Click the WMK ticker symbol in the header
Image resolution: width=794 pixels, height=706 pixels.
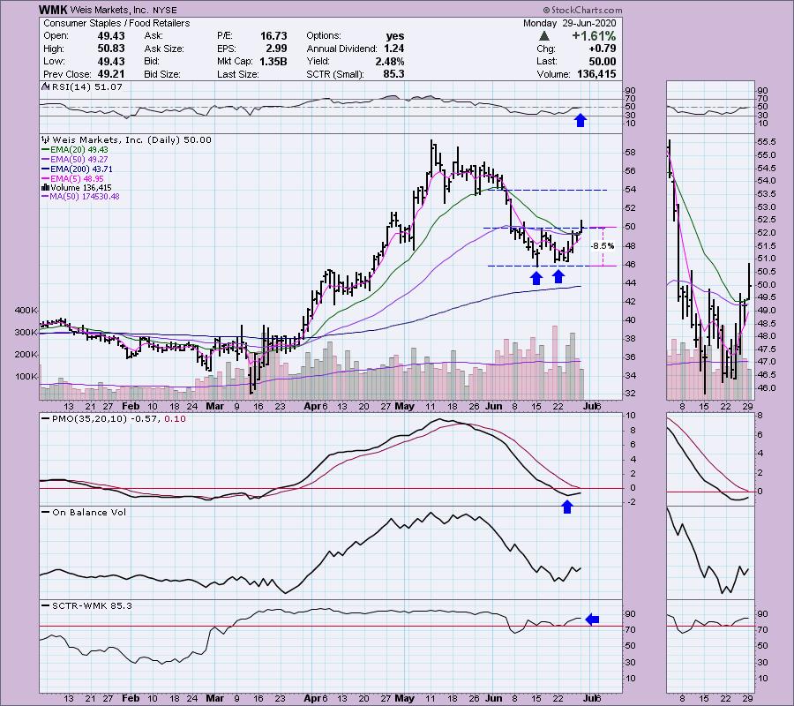pyautogui.click(x=54, y=10)
